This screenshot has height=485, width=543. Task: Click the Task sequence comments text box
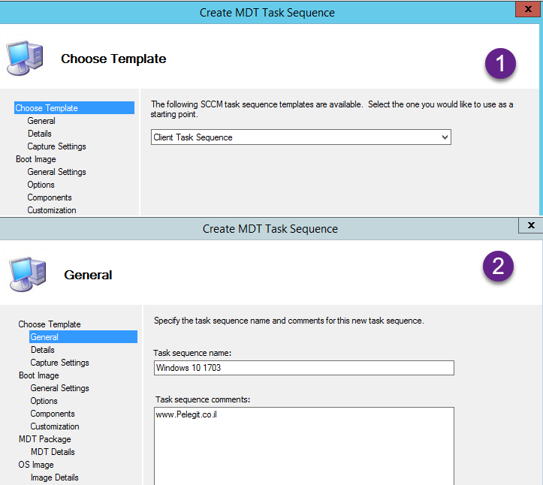pyautogui.click(x=303, y=446)
